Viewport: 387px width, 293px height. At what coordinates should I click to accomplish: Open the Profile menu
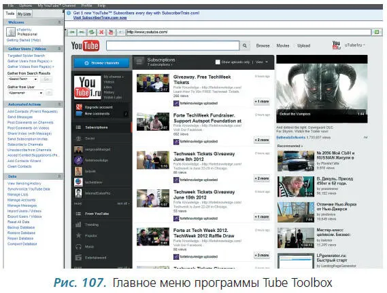click(x=86, y=5)
